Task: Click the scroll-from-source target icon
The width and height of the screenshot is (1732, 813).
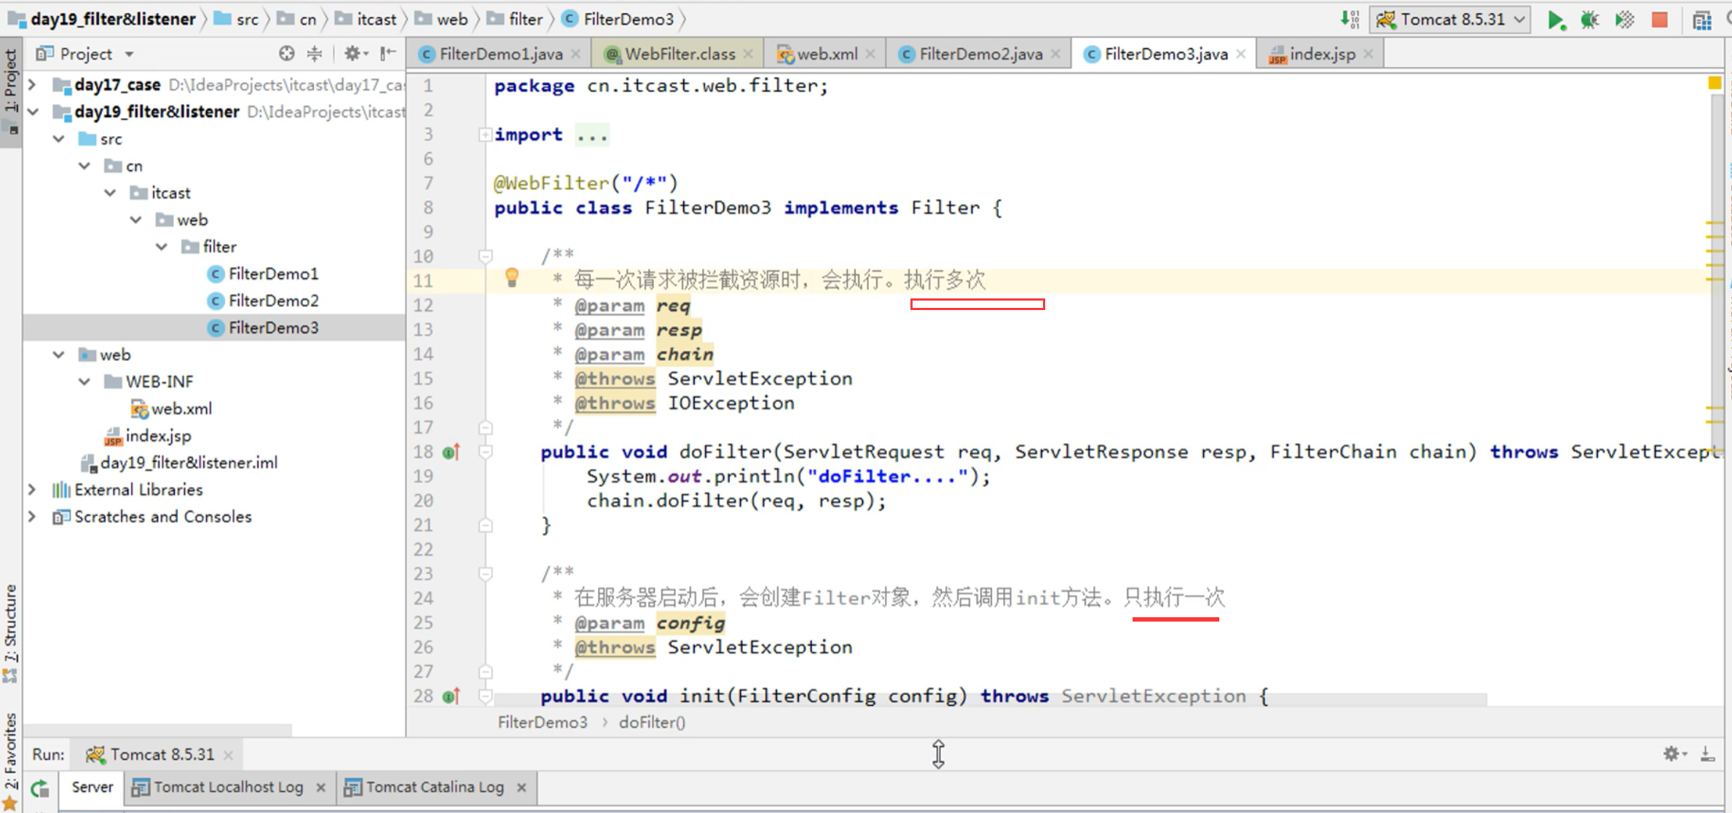Action: point(286,53)
